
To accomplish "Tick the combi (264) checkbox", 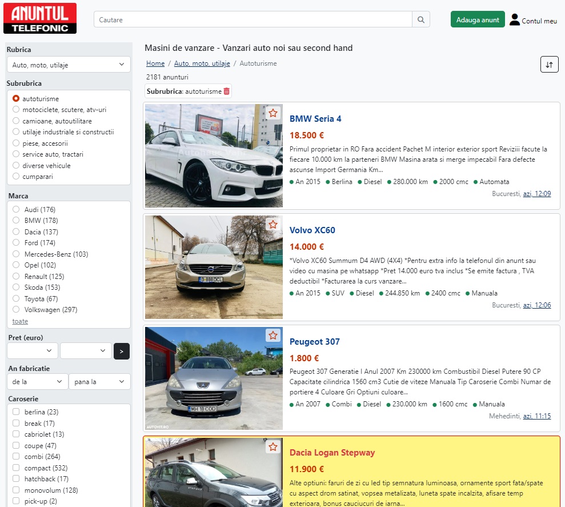I will click(16, 457).
